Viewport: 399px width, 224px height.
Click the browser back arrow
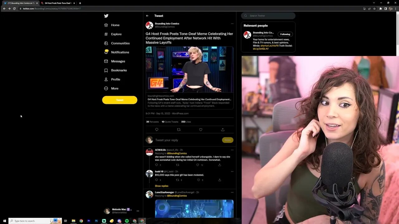pyautogui.click(x=4, y=9)
